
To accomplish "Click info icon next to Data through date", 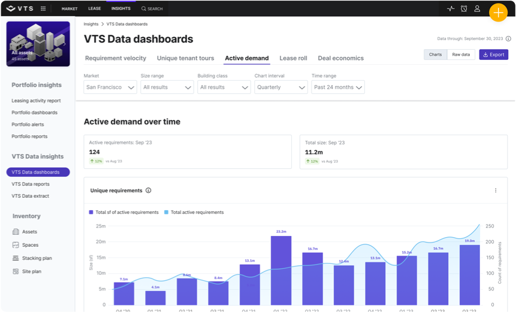I will click(x=508, y=38).
